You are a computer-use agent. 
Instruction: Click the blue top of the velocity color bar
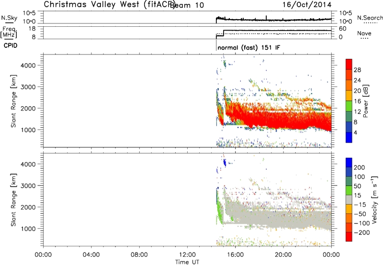349,163
